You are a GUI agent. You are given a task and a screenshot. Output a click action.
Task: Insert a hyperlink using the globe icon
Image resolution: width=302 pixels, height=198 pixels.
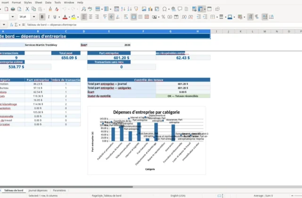point(173,9)
